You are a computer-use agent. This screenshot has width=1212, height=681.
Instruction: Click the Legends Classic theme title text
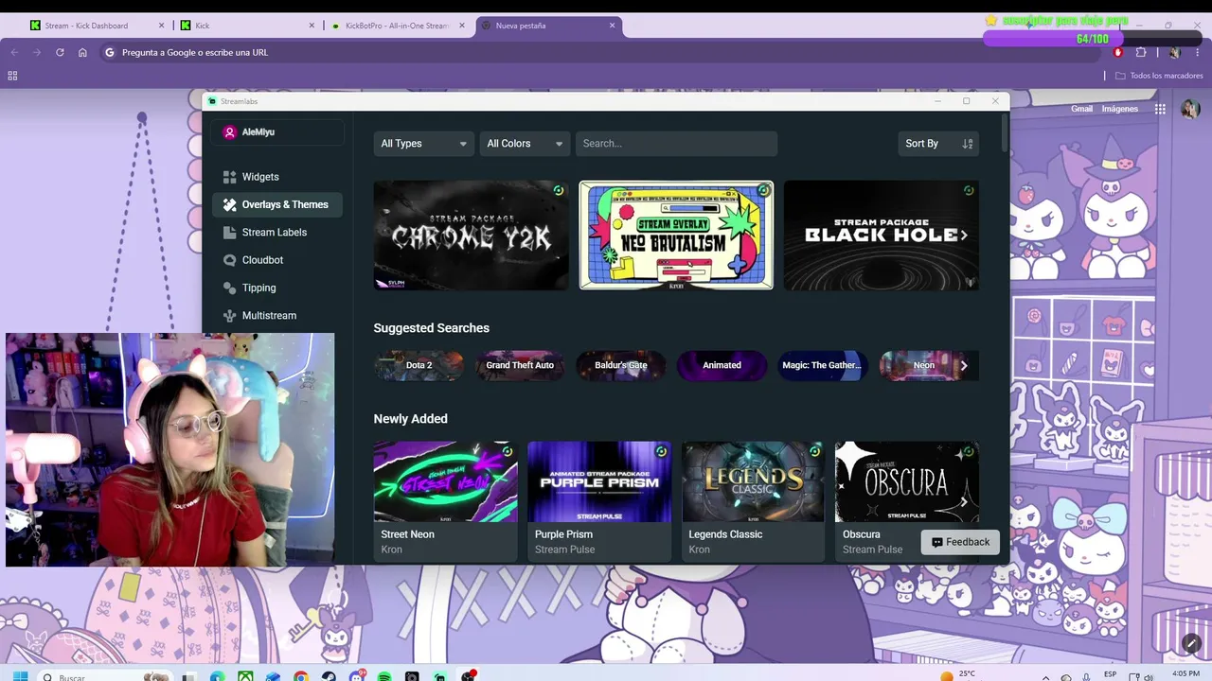click(725, 534)
